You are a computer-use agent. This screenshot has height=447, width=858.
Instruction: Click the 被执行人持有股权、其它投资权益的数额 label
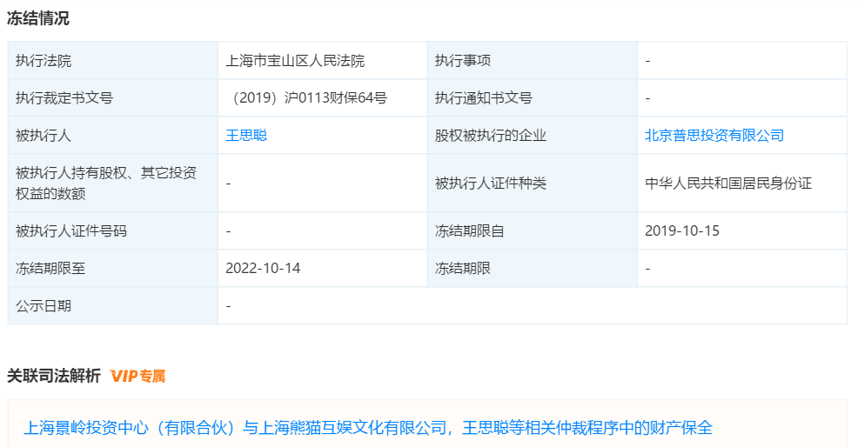pyautogui.click(x=106, y=183)
